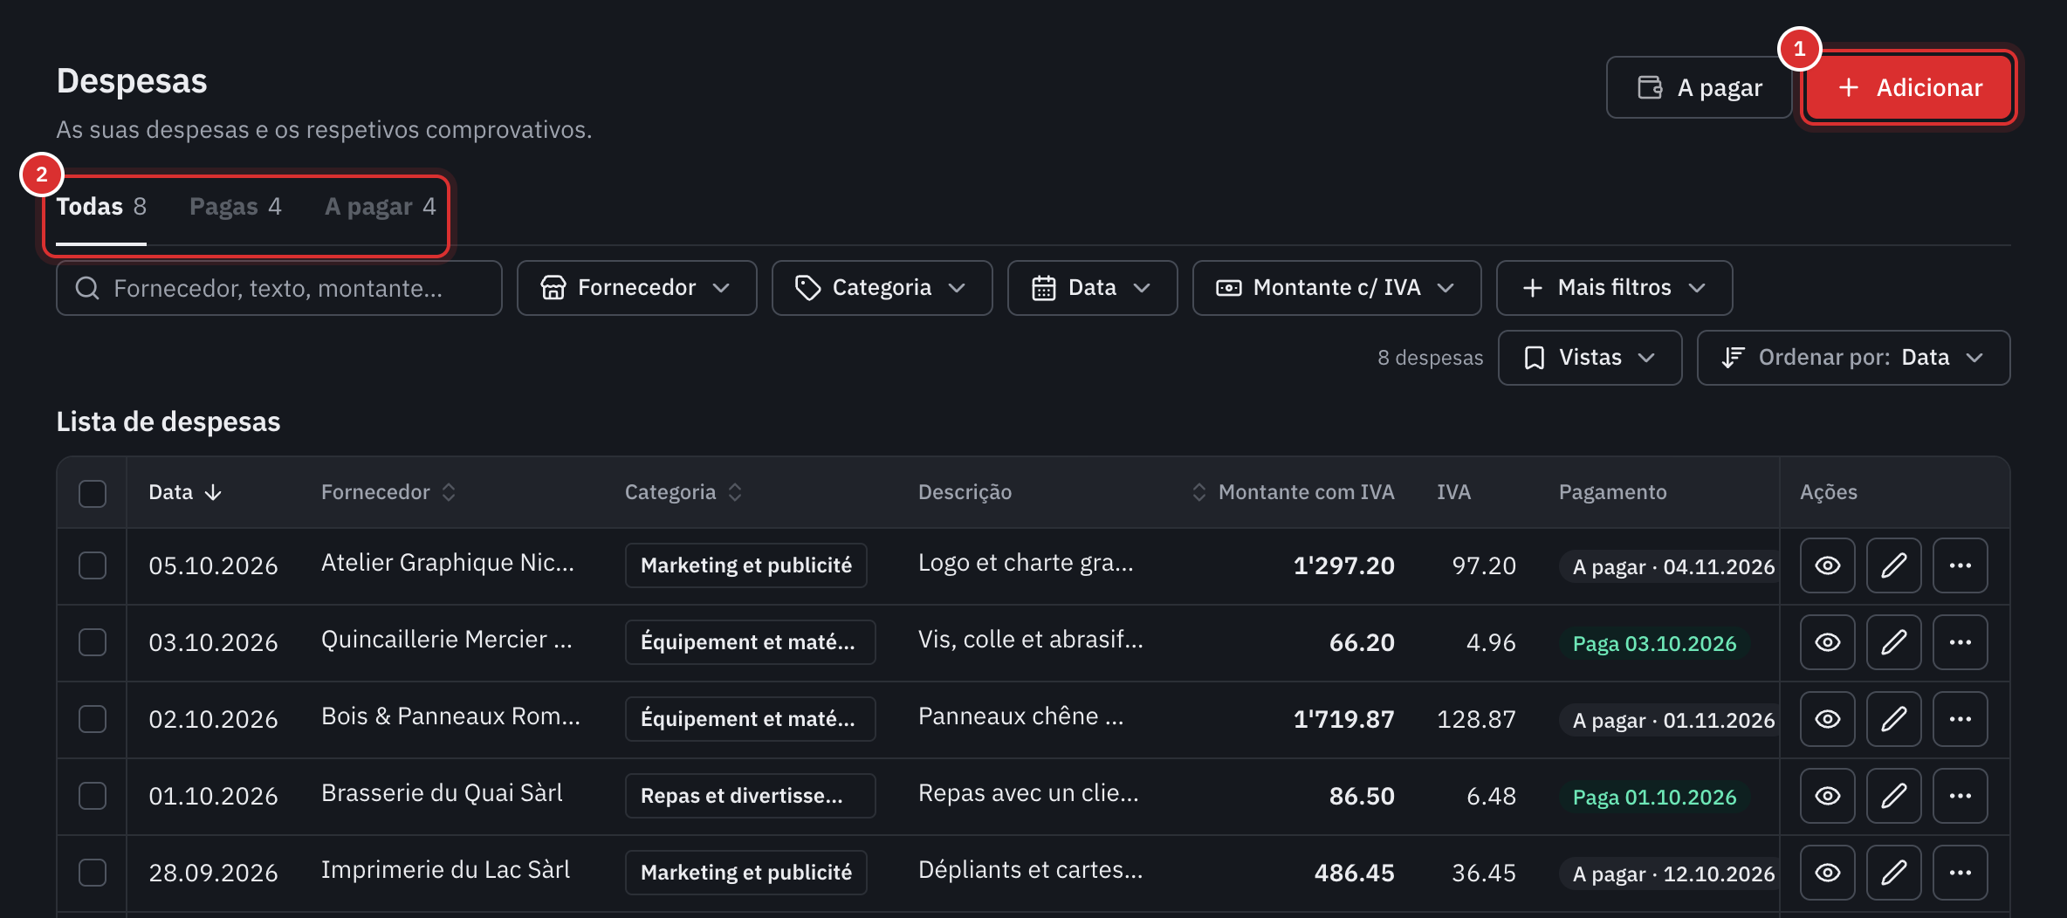
Task: Edit the Quincaillerie Mercier expense
Action: point(1893,642)
